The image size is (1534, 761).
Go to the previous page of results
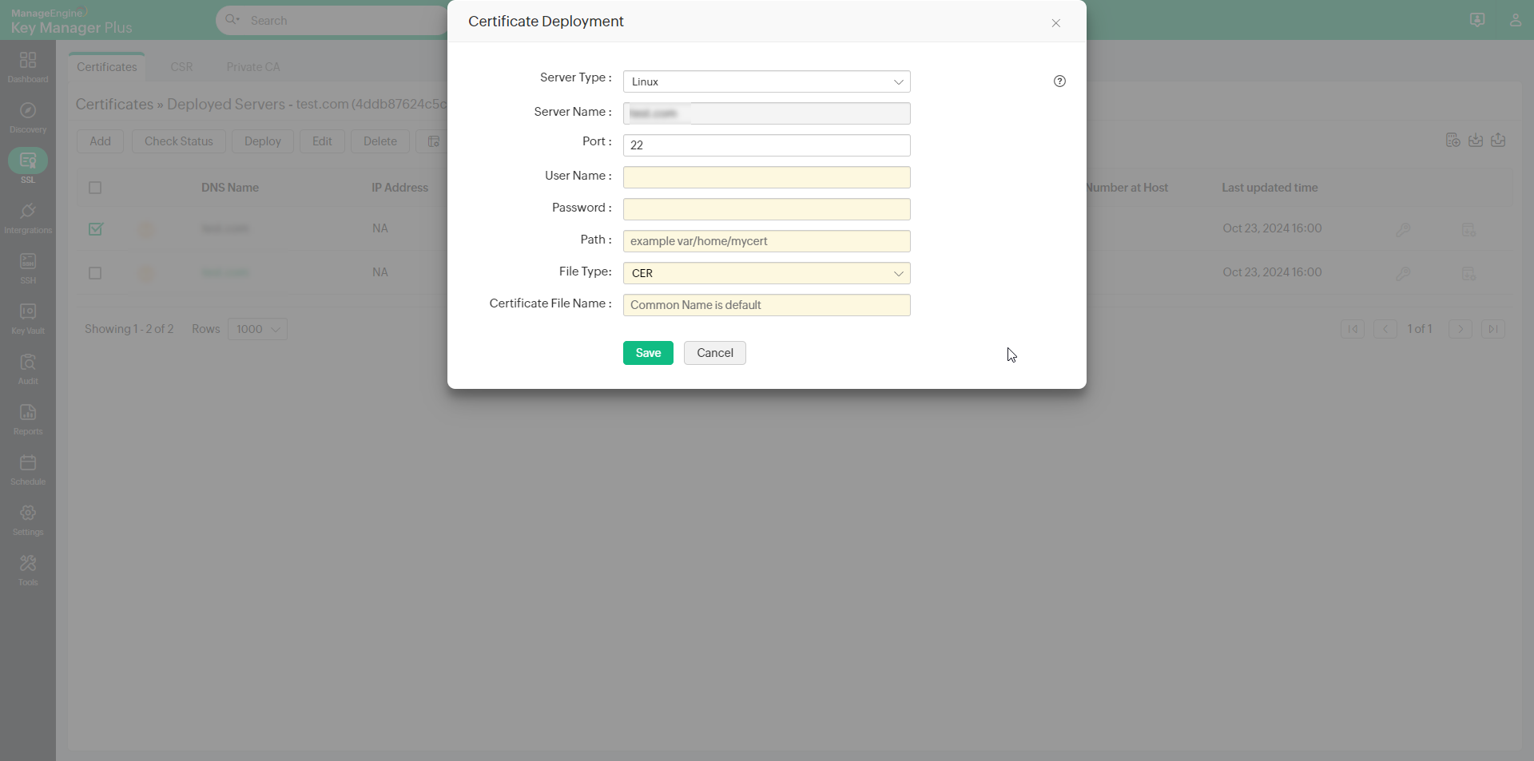coord(1385,329)
